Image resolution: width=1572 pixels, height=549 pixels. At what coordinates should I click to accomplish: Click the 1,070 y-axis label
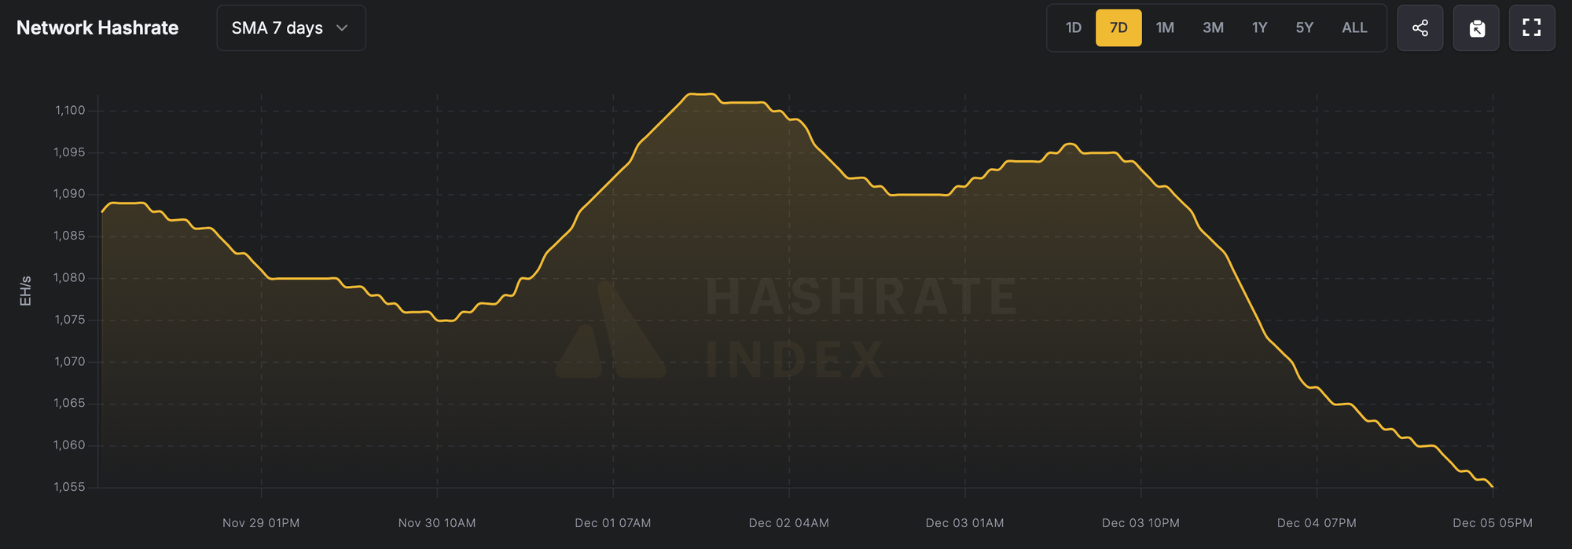[69, 362]
